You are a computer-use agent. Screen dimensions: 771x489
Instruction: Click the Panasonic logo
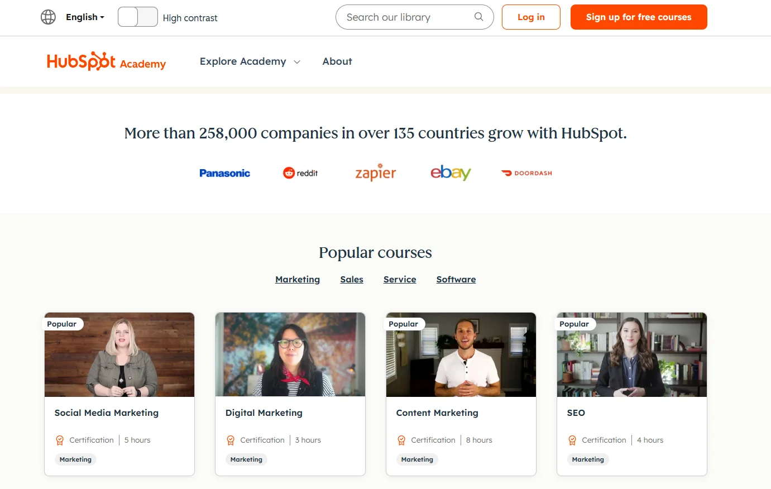click(224, 172)
